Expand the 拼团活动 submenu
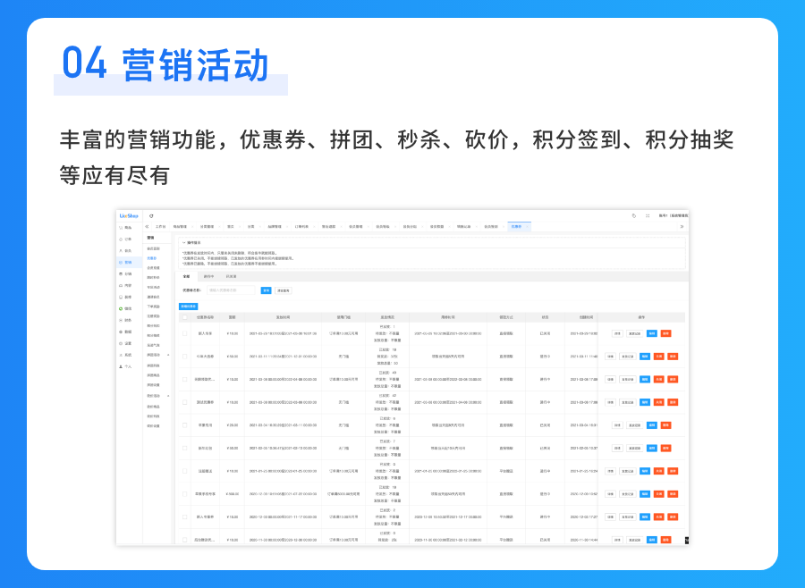Image resolution: width=805 pixels, height=588 pixels. pyautogui.click(x=167, y=355)
